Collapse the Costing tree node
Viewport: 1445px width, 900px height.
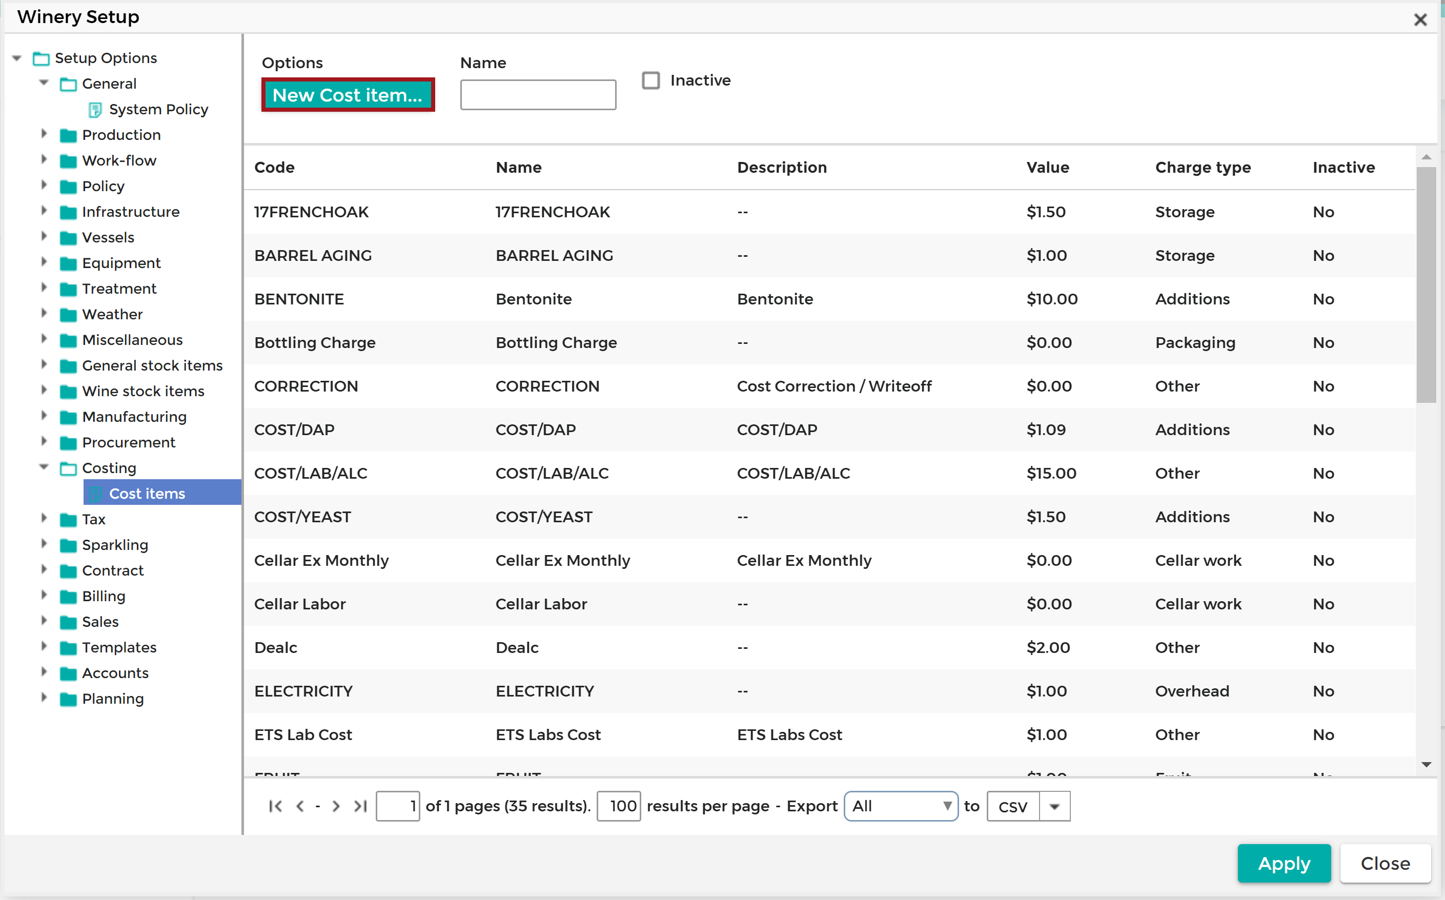pos(44,467)
